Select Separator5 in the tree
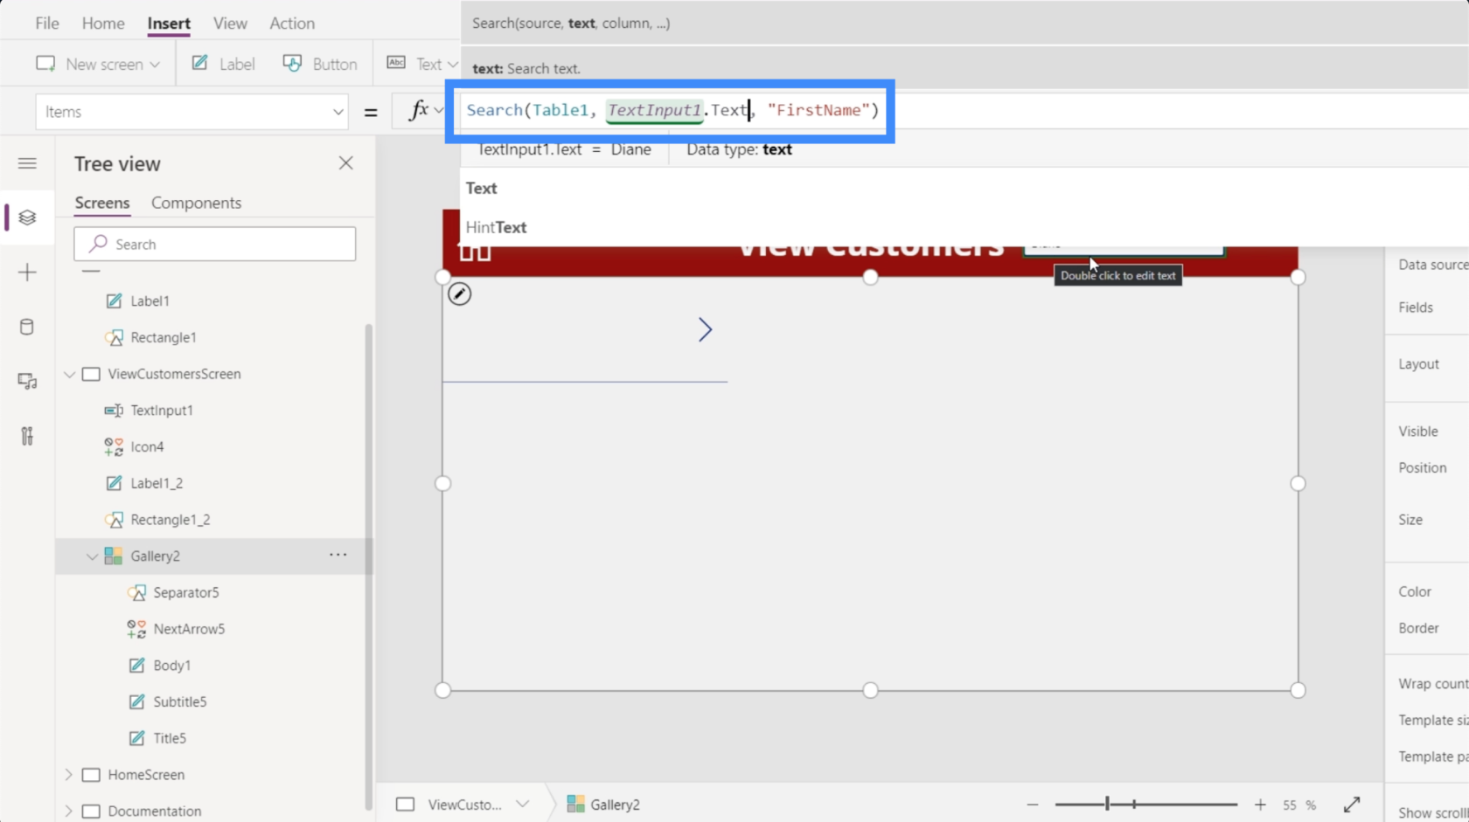Image resolution: width=1469 pixels, height=822 pixels. tap(186, 592)
